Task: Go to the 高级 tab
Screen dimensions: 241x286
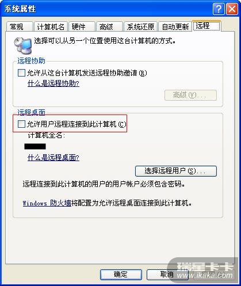Action: click(109, 26)
